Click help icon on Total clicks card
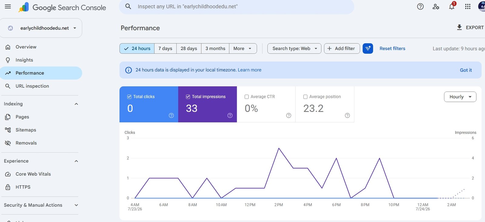This screenshot has height=222, width=485. click(171, 115)
